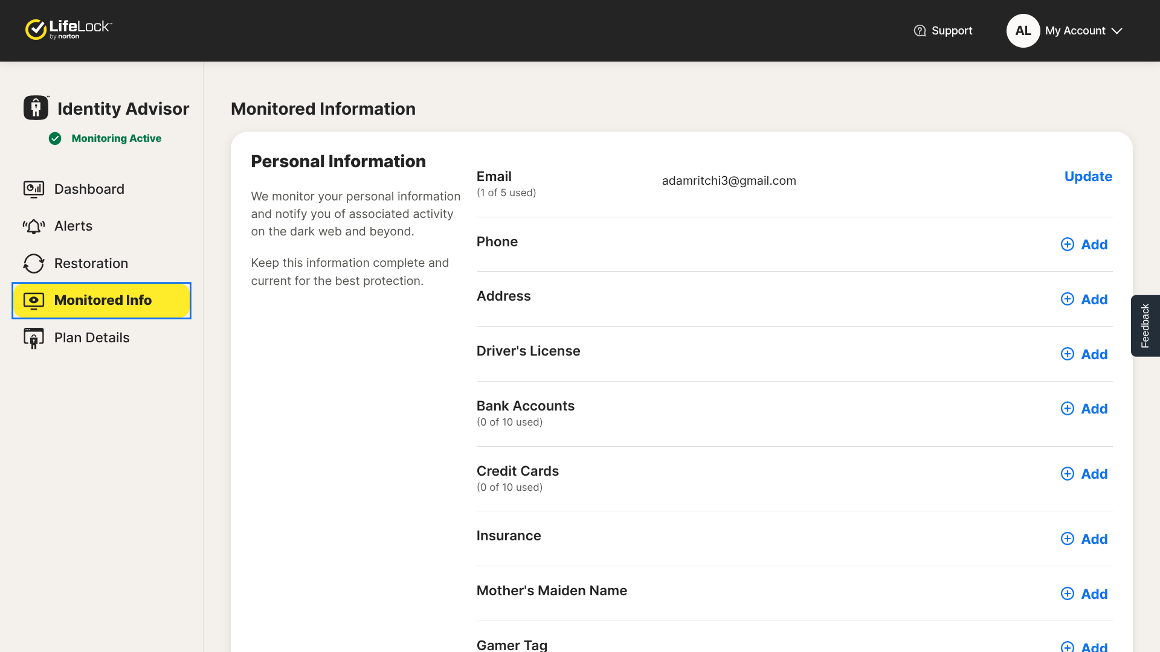1160x652 pixels.
Task: Click Add for Credit Cards
Action: 1094,475
